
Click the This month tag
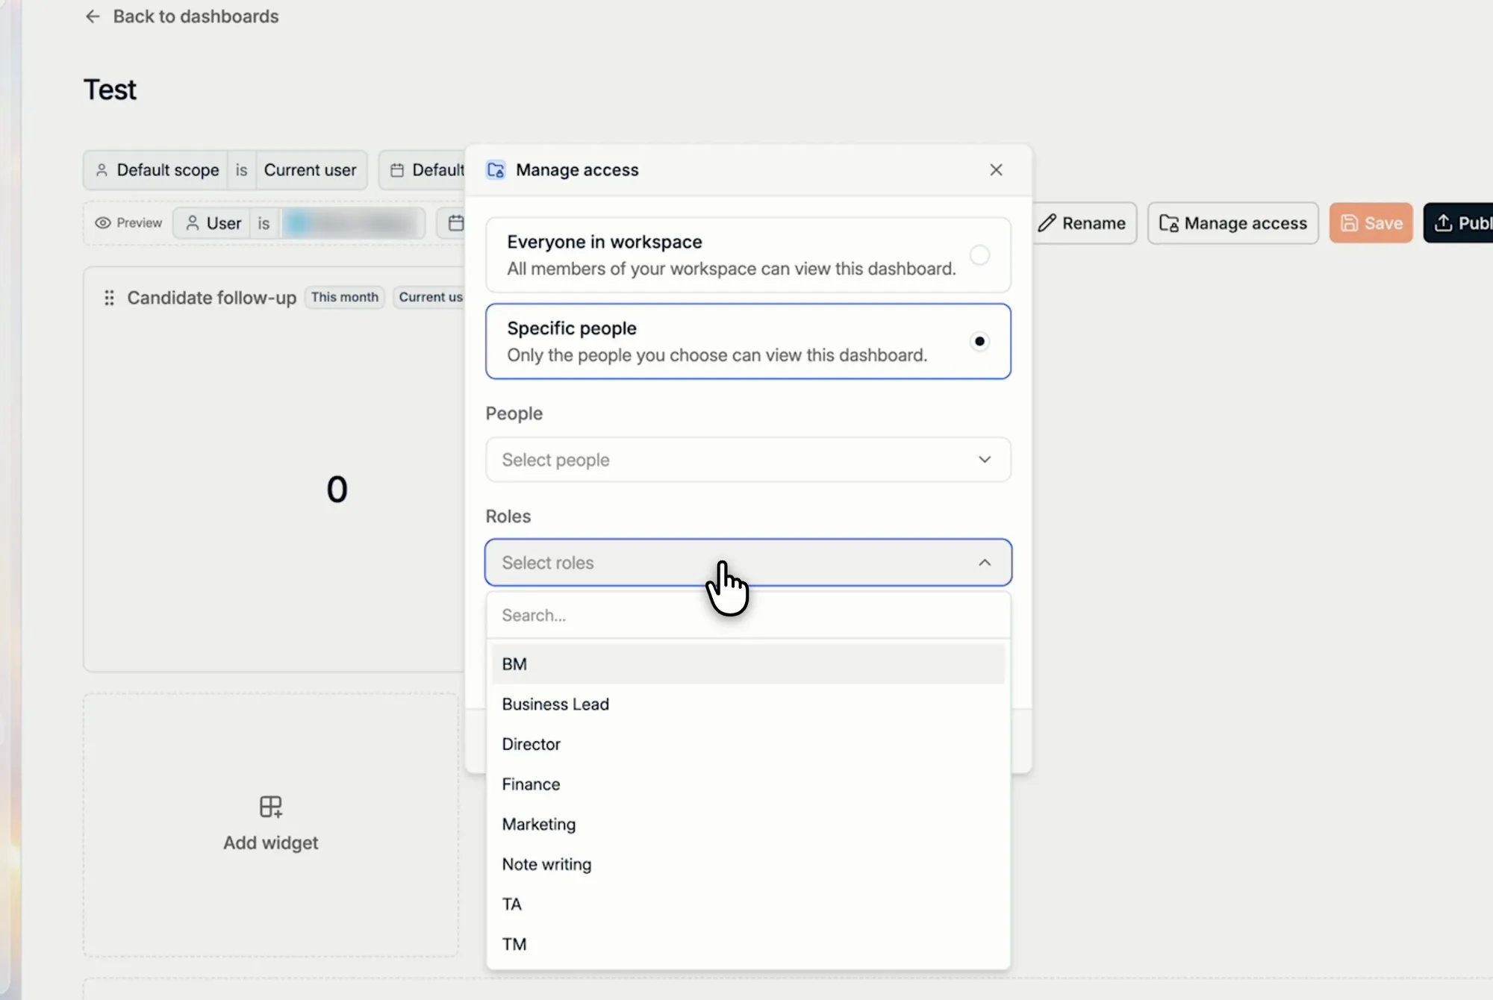point(345,297)
